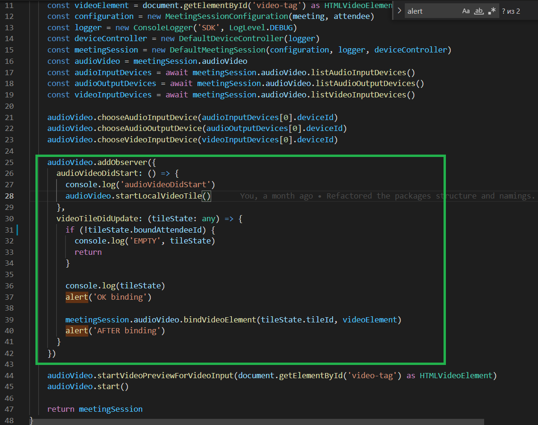Image resolution: width=538 pixels, height=425 pixels.
Task: Click line number 31 in the gutter
Action: tap(9, 230)
